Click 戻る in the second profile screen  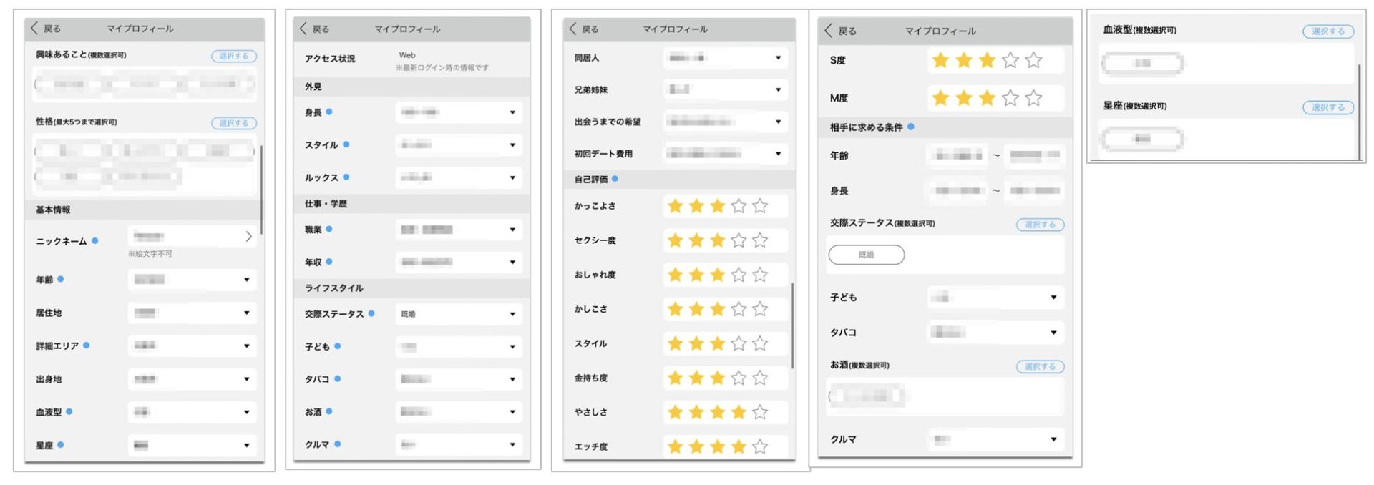click(x=315, y=29)
